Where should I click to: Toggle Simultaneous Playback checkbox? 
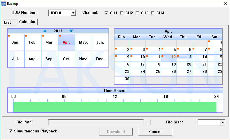(11, 131)
